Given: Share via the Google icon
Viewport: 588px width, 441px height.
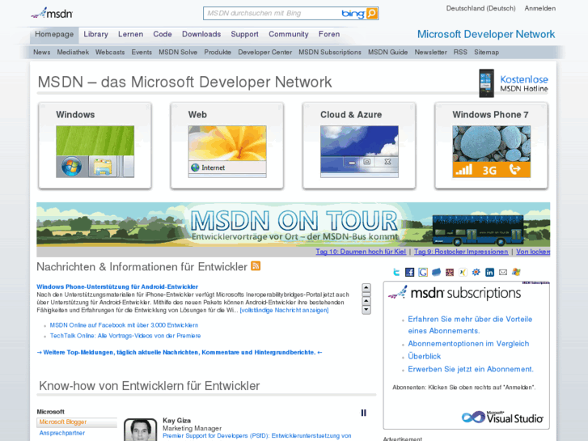Looking at the screenshot, I should pyautogui.click(x=423, y=272).
